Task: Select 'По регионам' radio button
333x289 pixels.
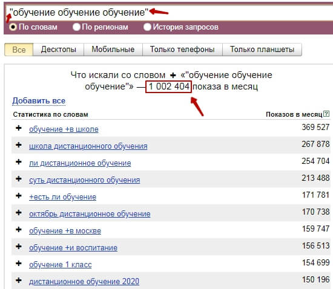Action: click(76, 27)
